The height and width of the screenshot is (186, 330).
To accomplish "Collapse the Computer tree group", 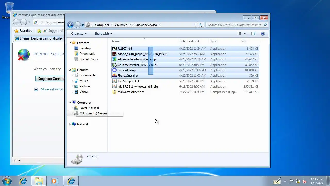I will [x=70, y=103].
